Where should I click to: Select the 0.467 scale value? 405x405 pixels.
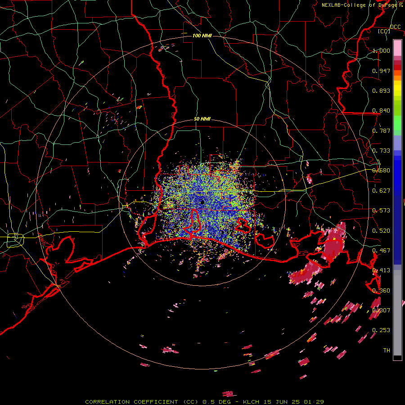click(381, 251)
